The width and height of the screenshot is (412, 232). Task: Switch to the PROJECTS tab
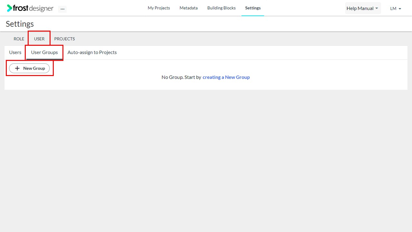pyautogui.click(x=64, y=39)
